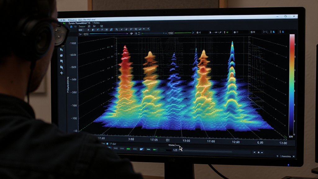Click the keyboard-like icon starting the icon toolbar
Viewport: 318px width, 179px height.
(80, 30)
